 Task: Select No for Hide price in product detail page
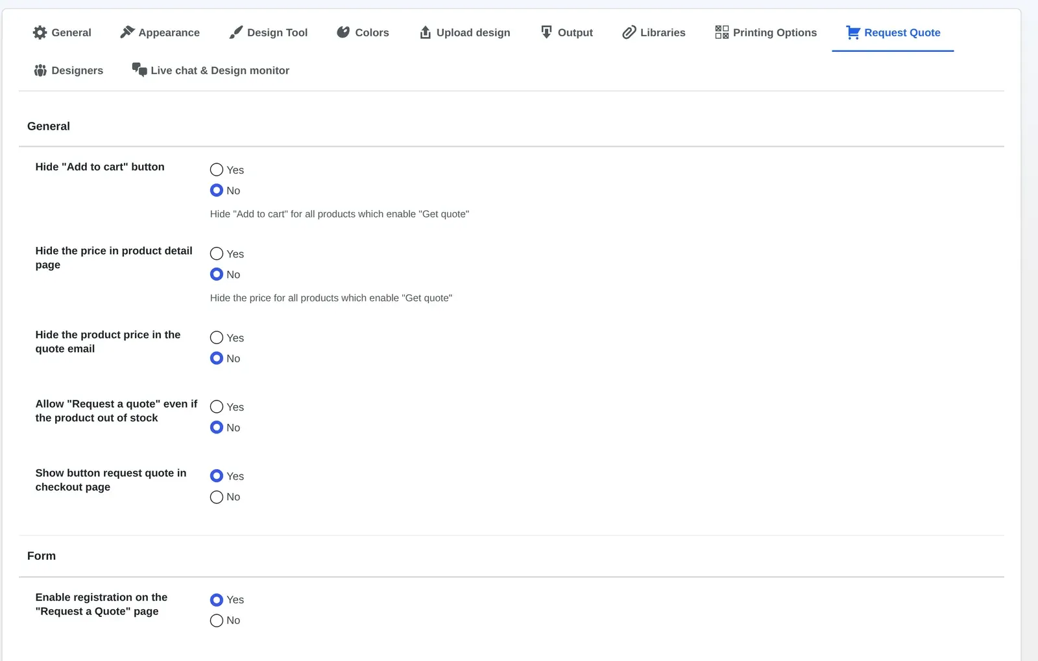click(x=217, y=275)
